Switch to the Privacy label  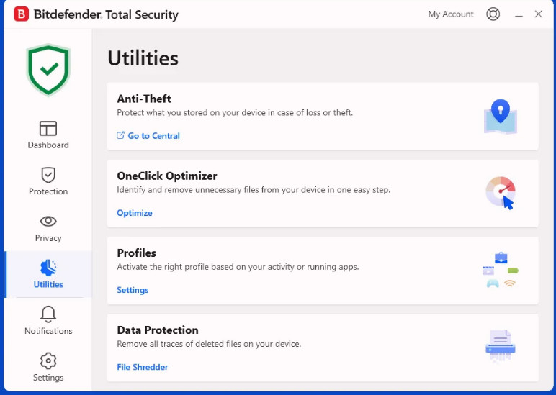pos(48,238)
